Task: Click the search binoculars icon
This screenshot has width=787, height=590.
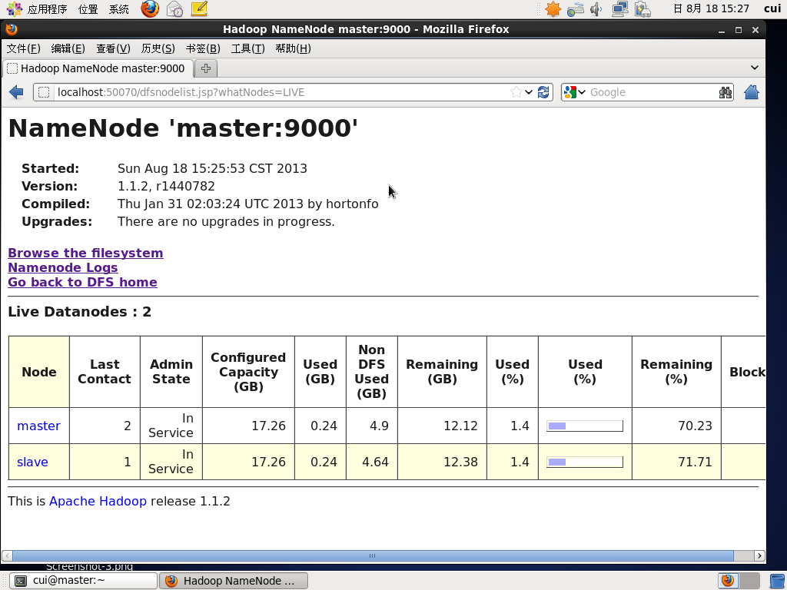Action: (726, 92)
